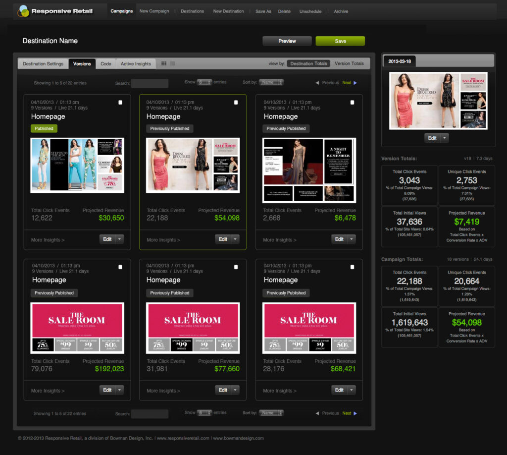Open top Sort by Name dropdown

271,82
